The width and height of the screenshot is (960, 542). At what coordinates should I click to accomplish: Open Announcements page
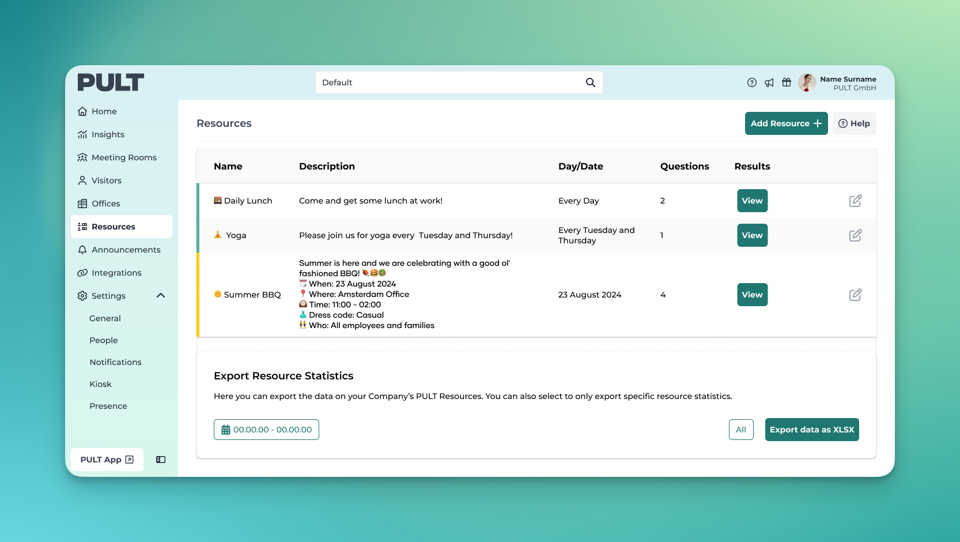[x=122, y=250]
